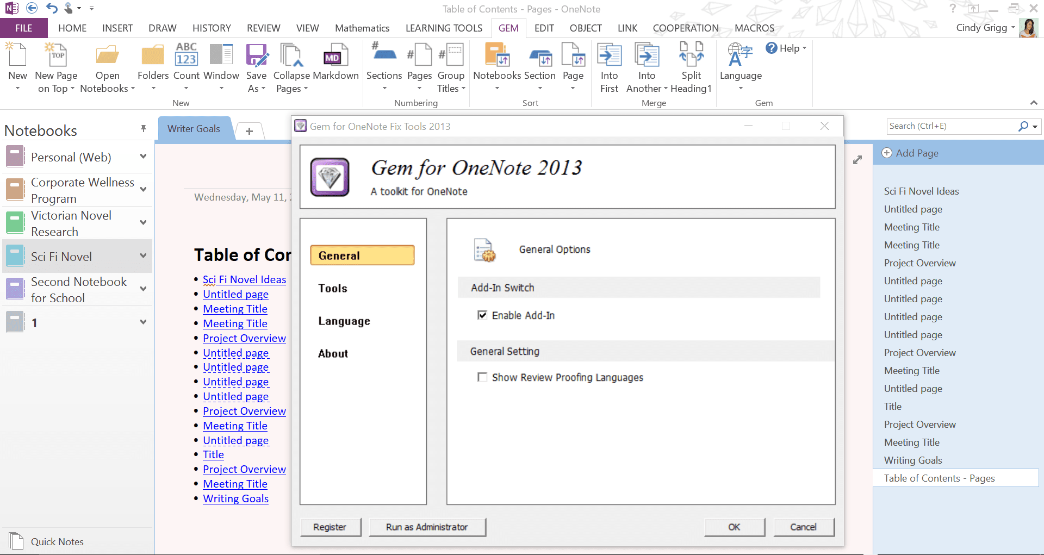1044x555 pixels.
Task: Check Show Review Proofing Languages checkbox
Action: point(482,377)
